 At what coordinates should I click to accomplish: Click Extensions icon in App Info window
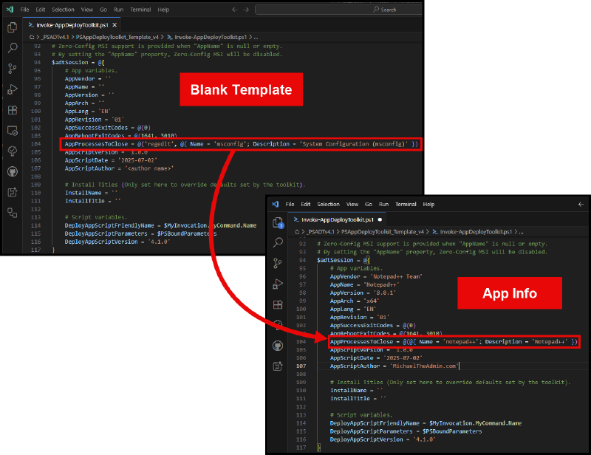(278, 304)
